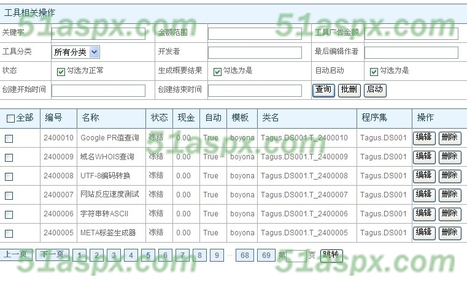Open page 4 in pagination
467x288 pixels.
point(131,256)
